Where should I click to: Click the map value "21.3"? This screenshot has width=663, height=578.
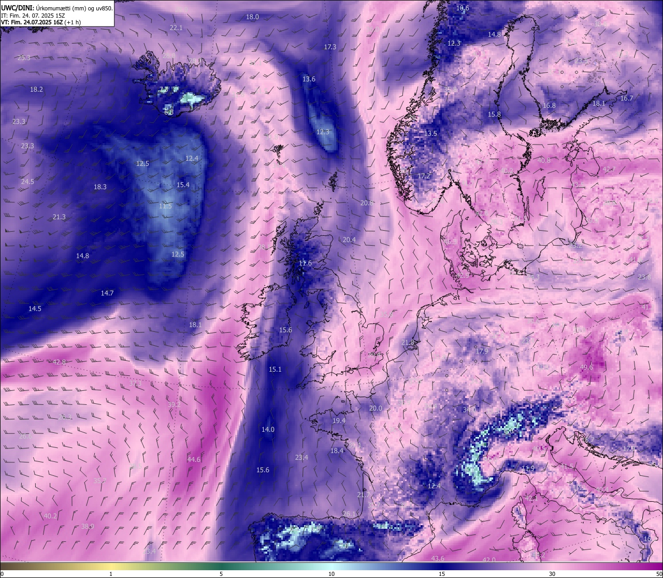pos(59,217)
